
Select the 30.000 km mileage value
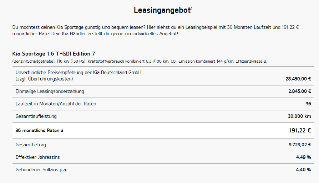pyautogui.click(x=299, y=116)
